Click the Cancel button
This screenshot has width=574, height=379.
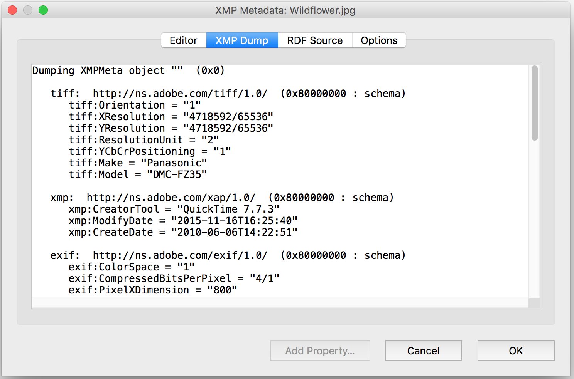point(423,350)
